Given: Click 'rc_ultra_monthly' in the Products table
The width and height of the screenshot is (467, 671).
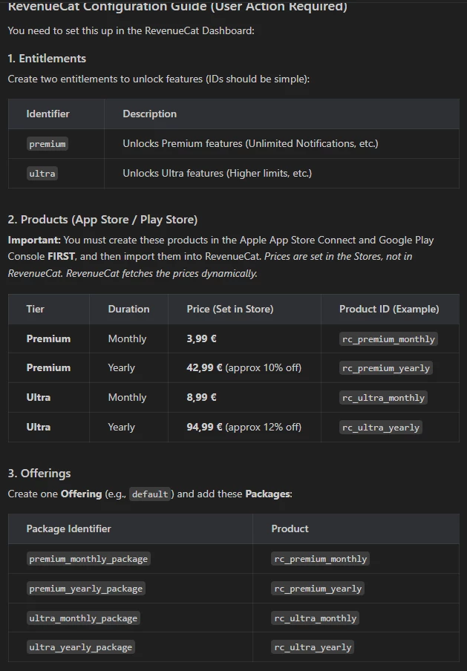Looking at the screenshot, I should coord(383,398).
